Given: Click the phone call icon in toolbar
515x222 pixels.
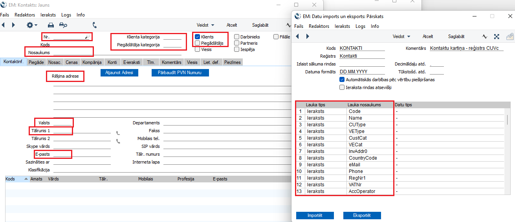Looking at the screenshot, I should [x=95, y=25].
